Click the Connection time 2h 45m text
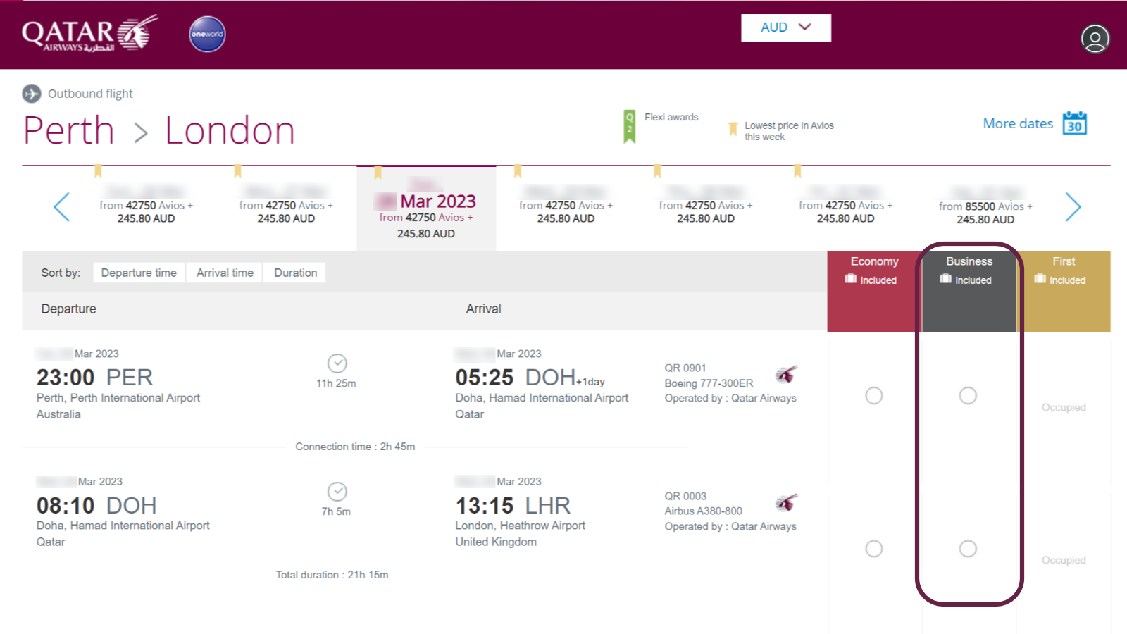The width and height of the screenshot is (1127, 634). pyautogui.click(x=355, y=447)
